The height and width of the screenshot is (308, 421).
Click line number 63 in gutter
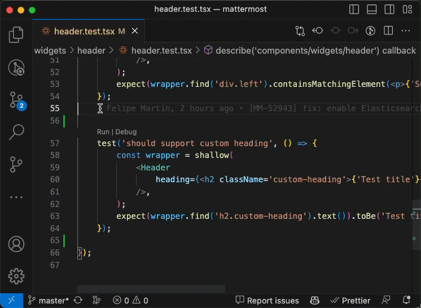coord(55,216)
